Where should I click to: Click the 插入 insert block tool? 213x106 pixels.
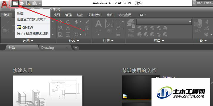198,26
